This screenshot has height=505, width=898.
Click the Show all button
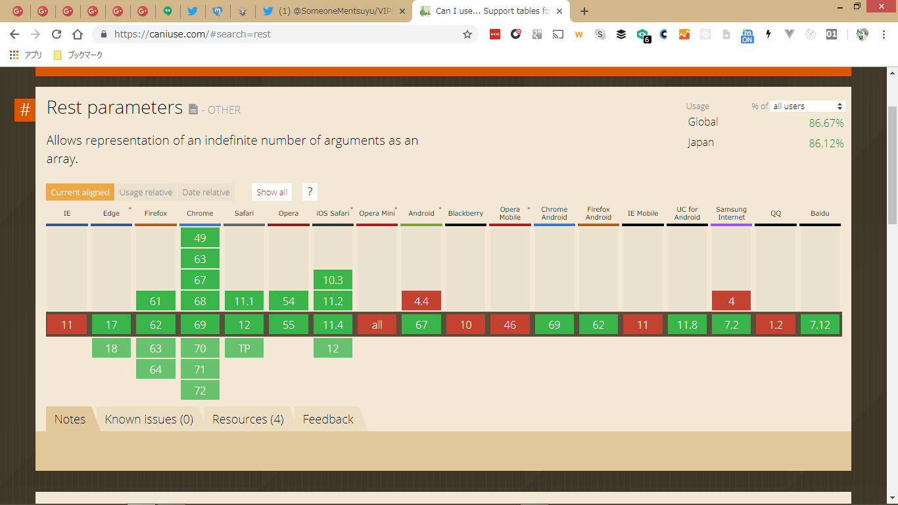click(x=272, y=192)
